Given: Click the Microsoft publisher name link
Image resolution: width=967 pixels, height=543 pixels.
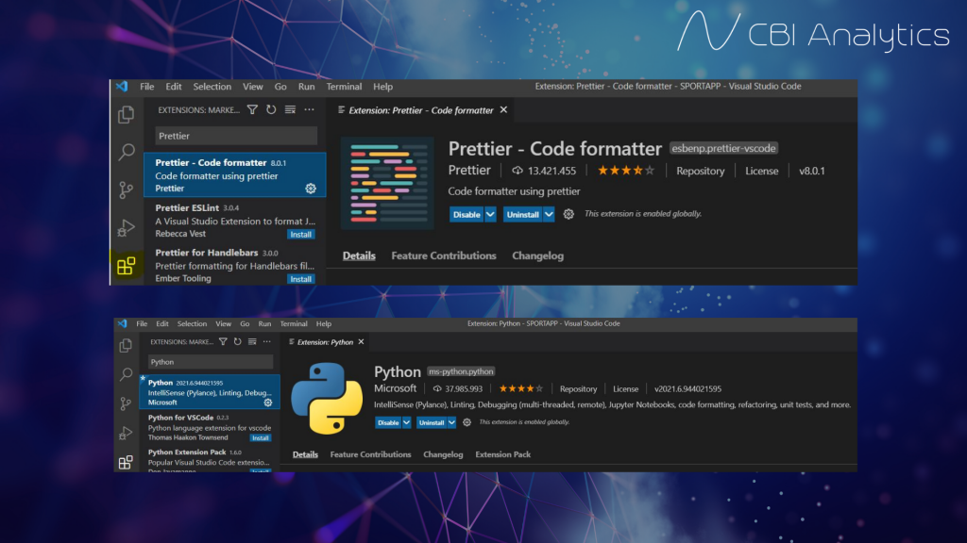Looking at the screenshot, I should coord(396,388).
